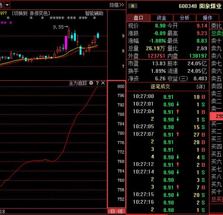Open 主力追踪 indicator settings gear
This screenshot has height=215, width=223.
(x=91, y=83)
